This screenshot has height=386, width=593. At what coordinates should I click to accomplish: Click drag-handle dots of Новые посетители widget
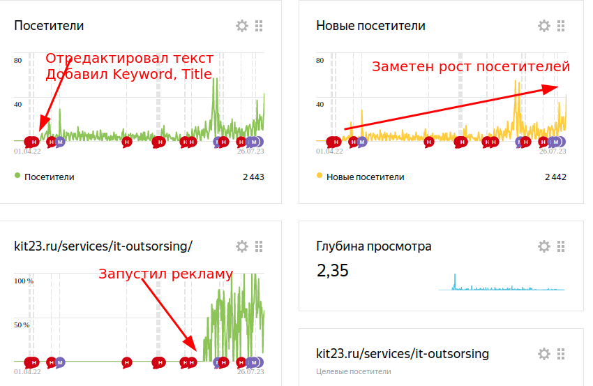(x=561, y=26)
